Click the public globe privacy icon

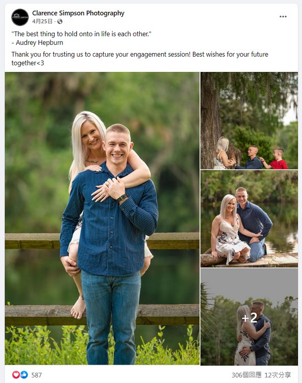[x=60, y=21]
